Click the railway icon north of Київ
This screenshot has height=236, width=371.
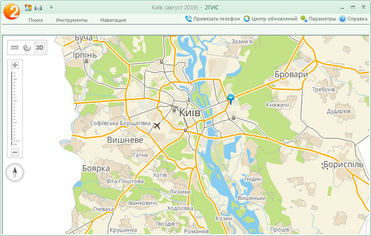(161, 62)
